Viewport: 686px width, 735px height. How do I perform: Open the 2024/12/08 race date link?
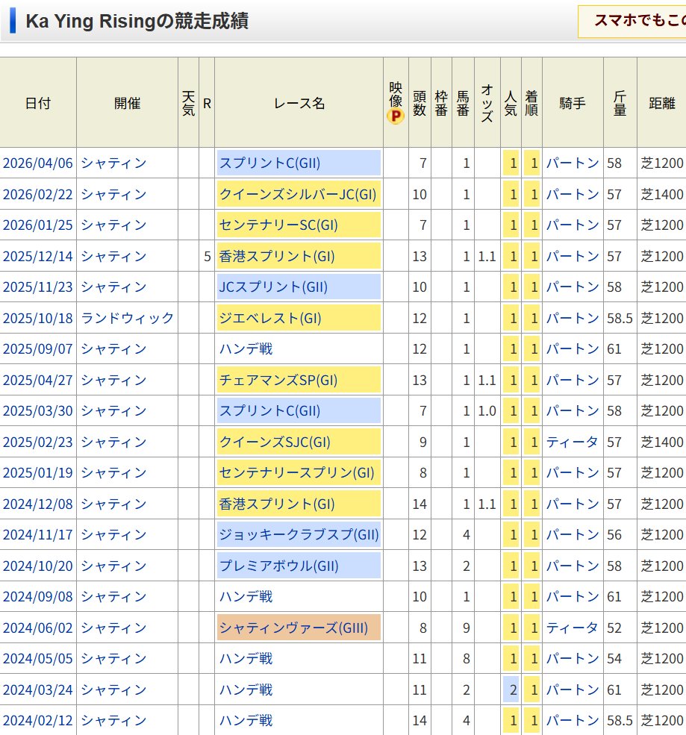tap(38, 504)
